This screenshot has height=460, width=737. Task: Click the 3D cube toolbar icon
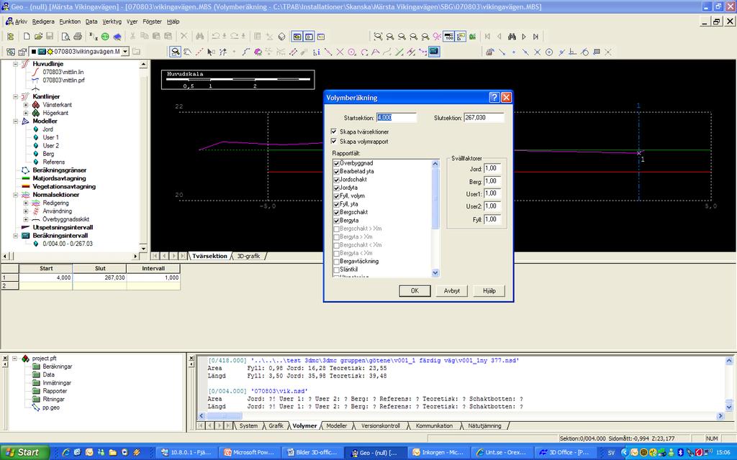(x=281, y=36)
